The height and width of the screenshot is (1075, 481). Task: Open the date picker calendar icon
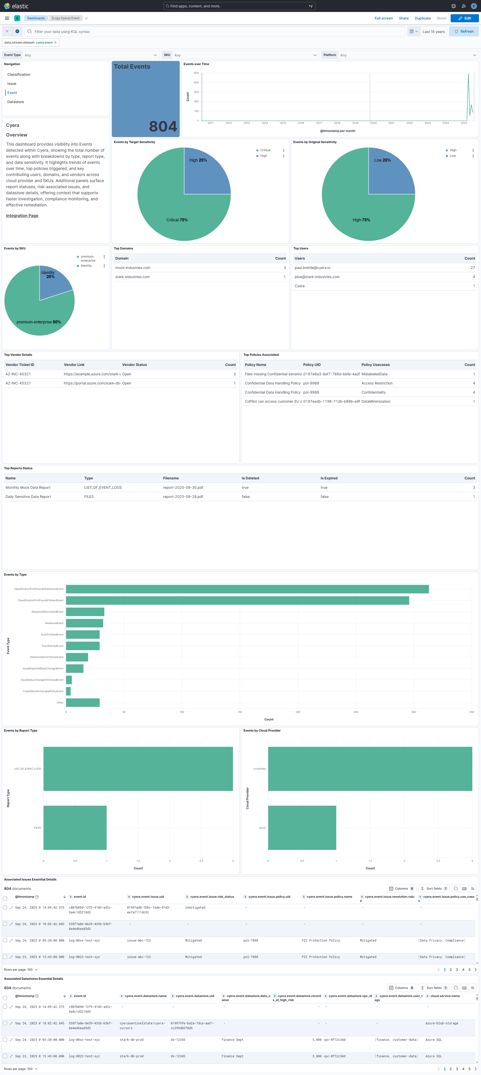[x=412, y=31]
